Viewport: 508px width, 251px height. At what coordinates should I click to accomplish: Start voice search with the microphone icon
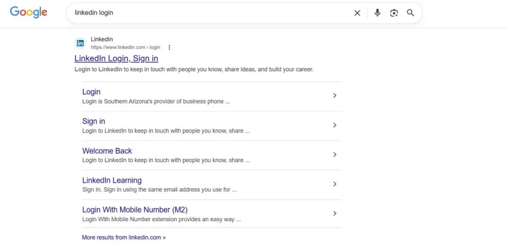tap(377, 13)
